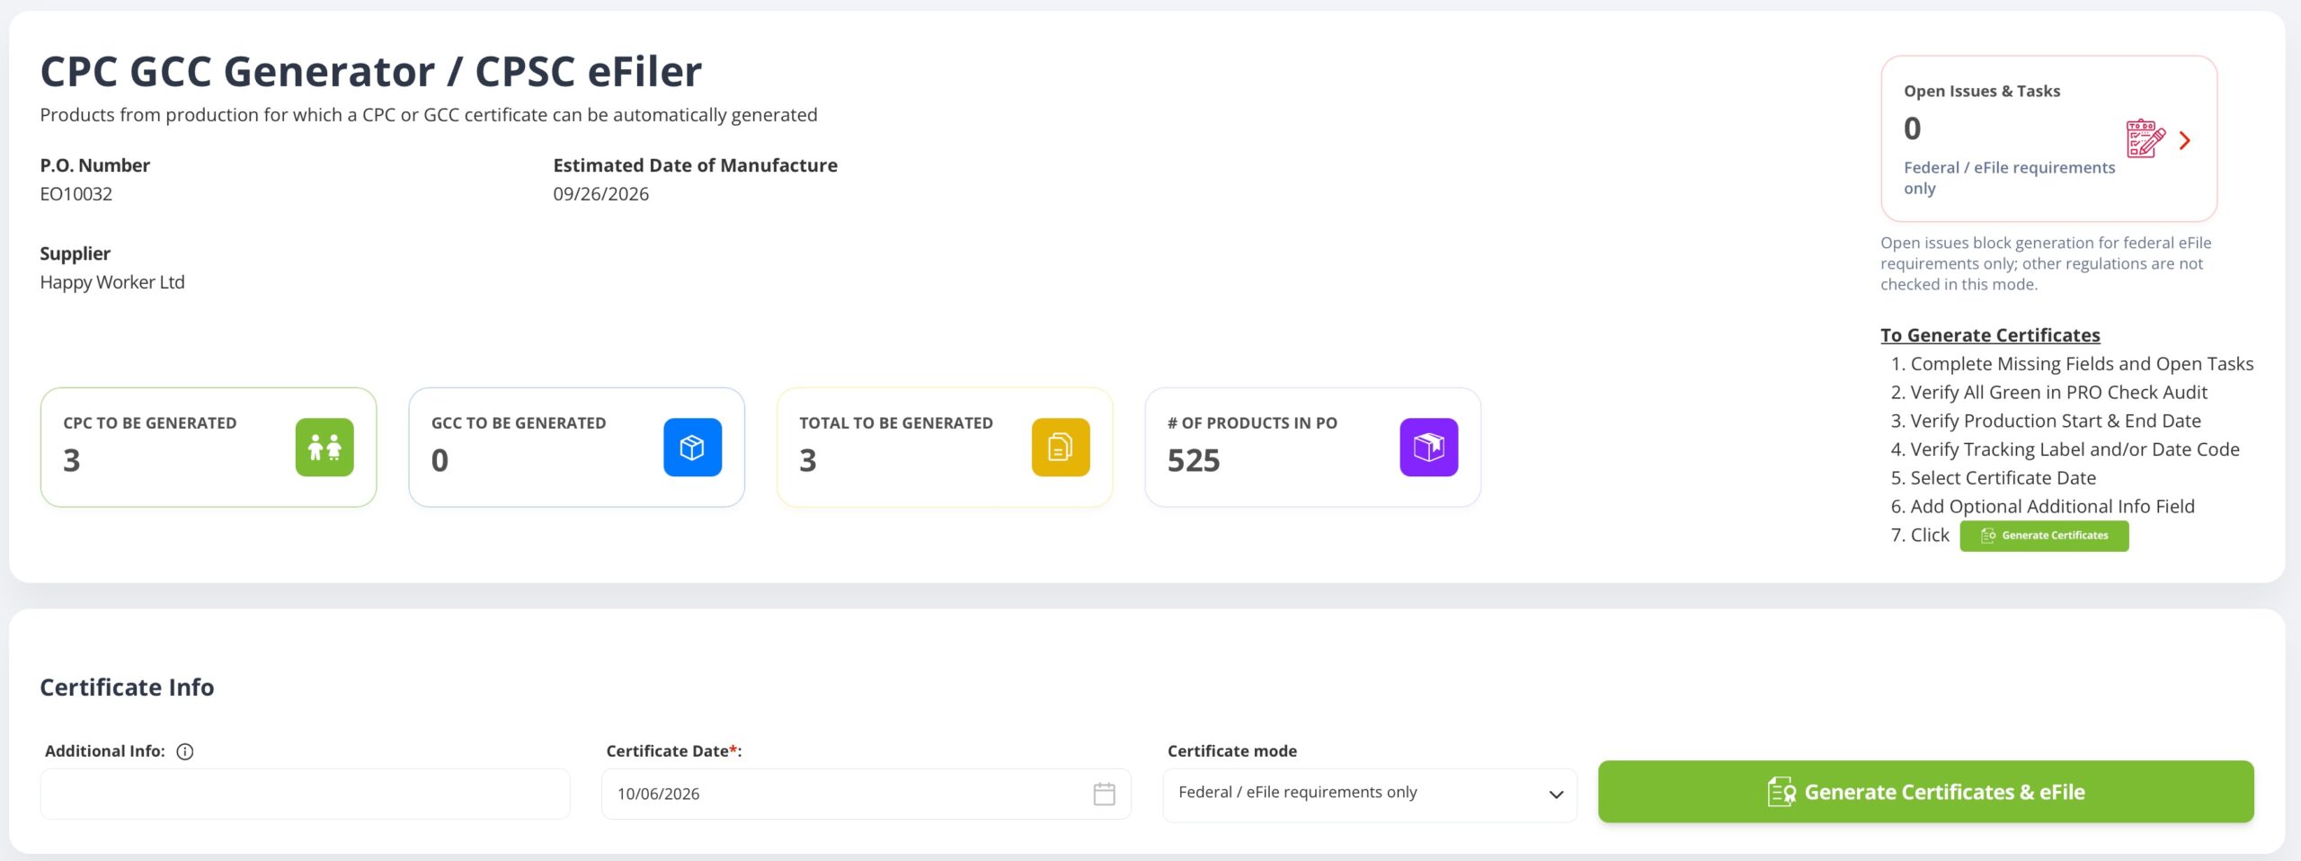Click the open issues count 0
Viewport: 2301px width, 861px height.
tap(1913, 129)
